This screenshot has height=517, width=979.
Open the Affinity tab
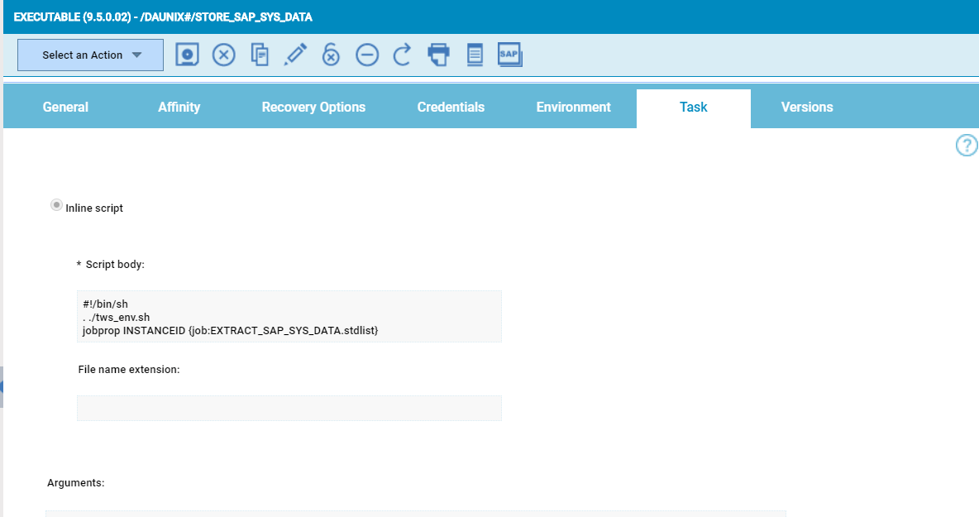pos(179,108)
